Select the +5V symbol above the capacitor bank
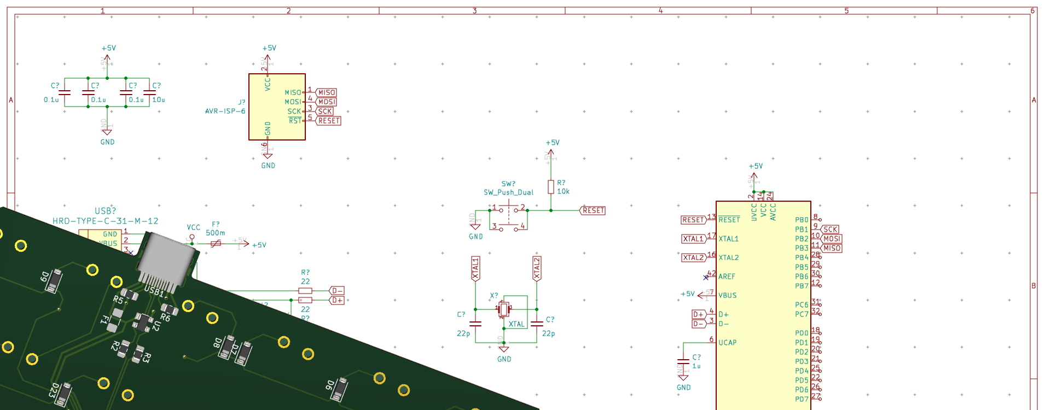This screenshot has width=1045, height=410. (x=107, y=57)
